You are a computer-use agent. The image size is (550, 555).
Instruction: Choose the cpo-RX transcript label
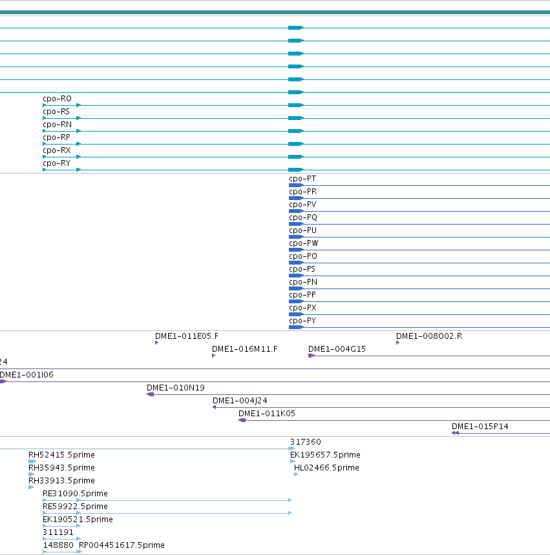tap(57, 150)
